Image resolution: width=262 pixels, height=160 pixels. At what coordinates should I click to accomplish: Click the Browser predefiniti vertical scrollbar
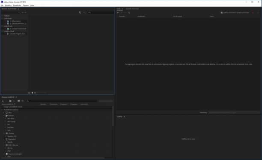[113, 116]
